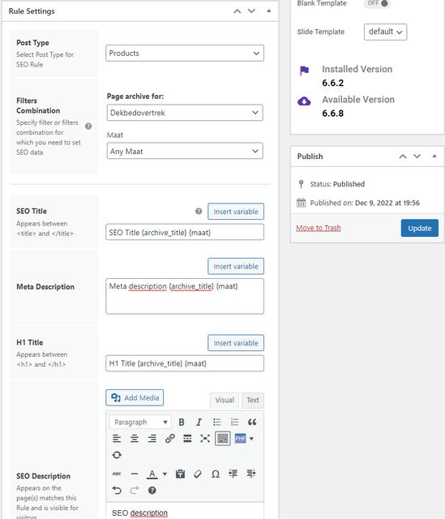Viewport: 445px width, 519px height.
Task: Switch to the Visual editor tab
Action: click(x=225, y=400)
